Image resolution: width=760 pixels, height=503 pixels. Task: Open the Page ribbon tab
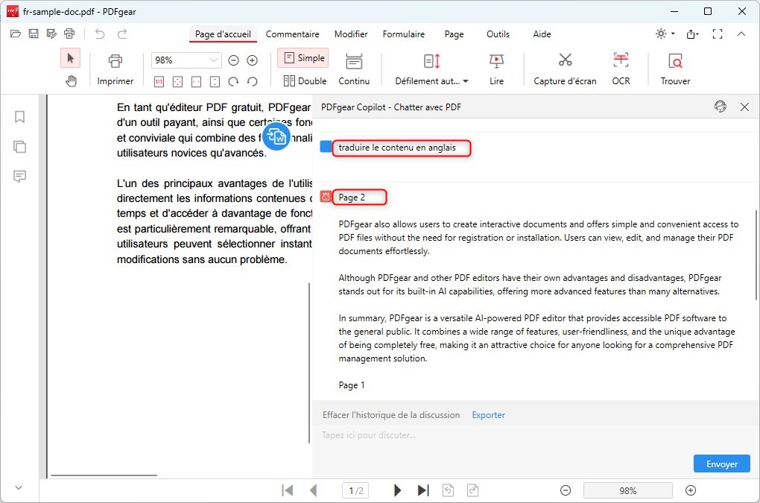click(455, 34)
